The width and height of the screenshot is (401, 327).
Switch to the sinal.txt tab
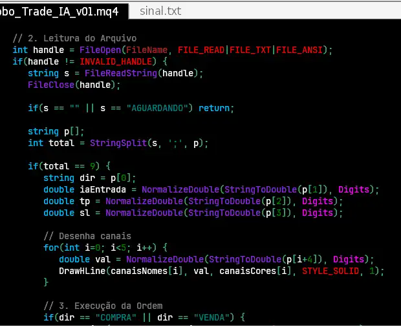160,11
